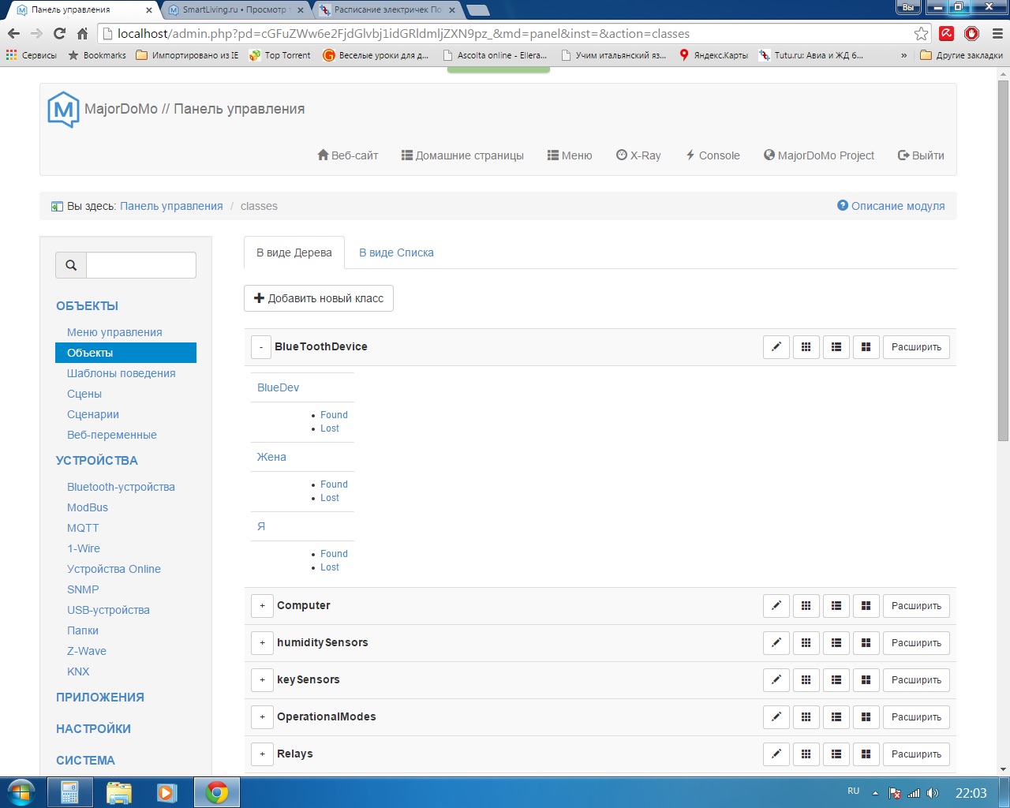The width and height of the screenshot is (1010, 808).
Task: Expand the humiditySensors class
Action: (262, 643)
